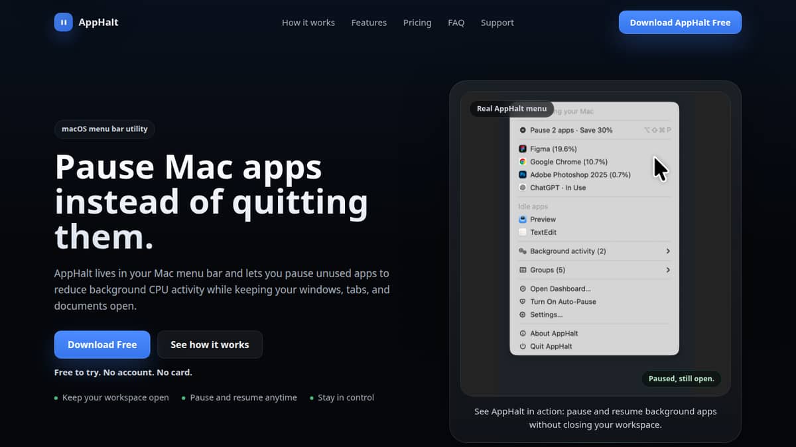Click the AppHalt brand name in header

tap(98, 22)
